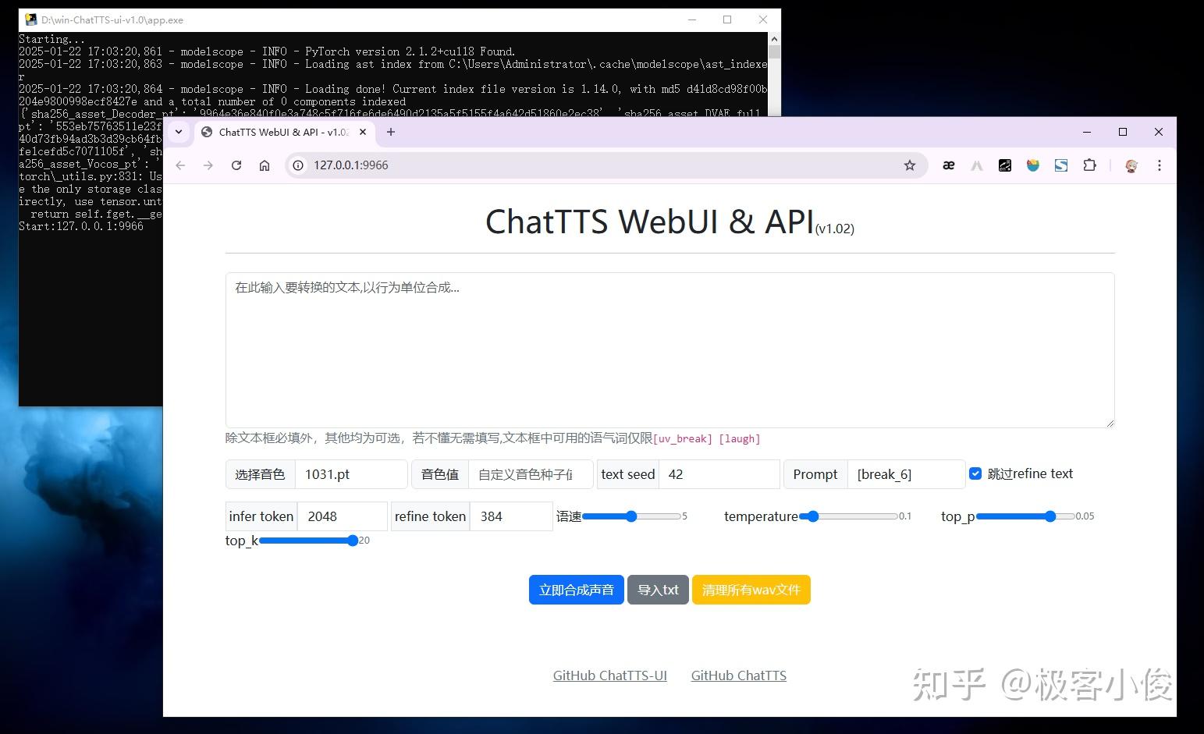Open the 选择音色 voice selector
Image resolution: width=1204 pixels, height=734 pixels.
pos(261,473)
